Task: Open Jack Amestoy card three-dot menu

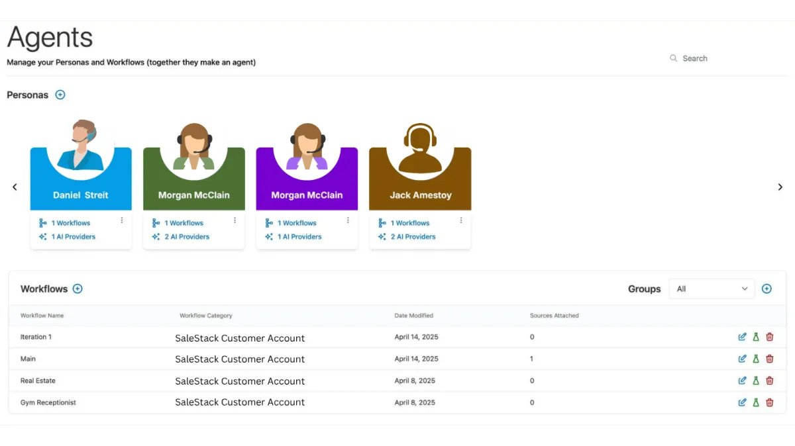Action: (461, 220)
